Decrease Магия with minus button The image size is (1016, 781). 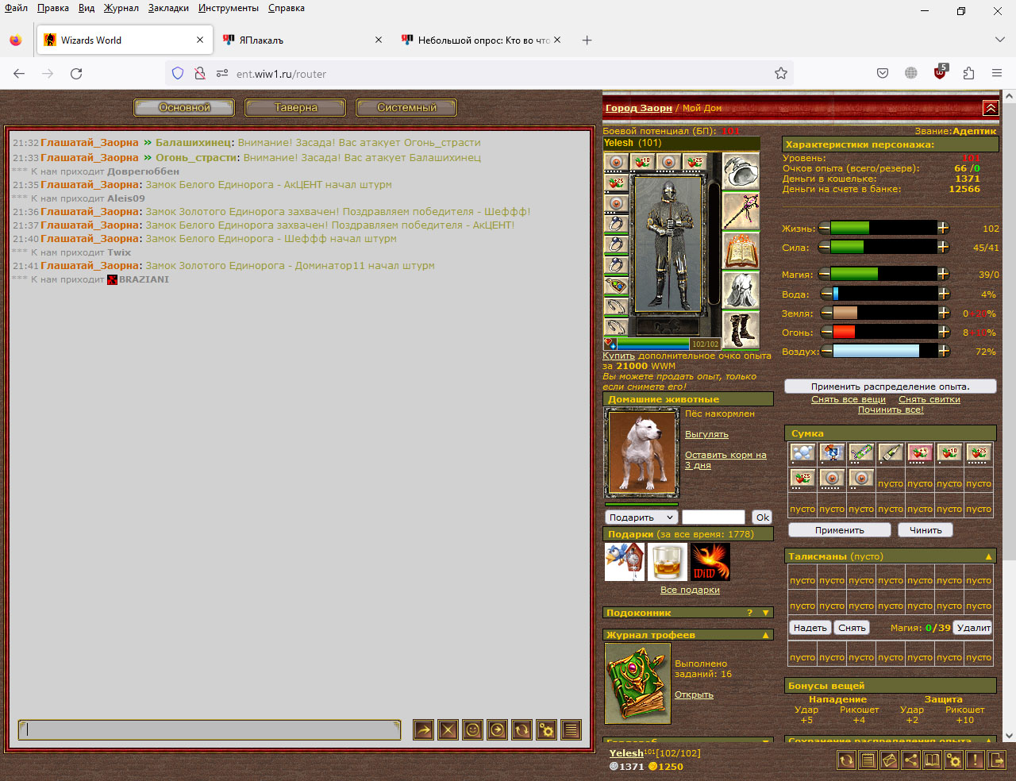[825, 275]
